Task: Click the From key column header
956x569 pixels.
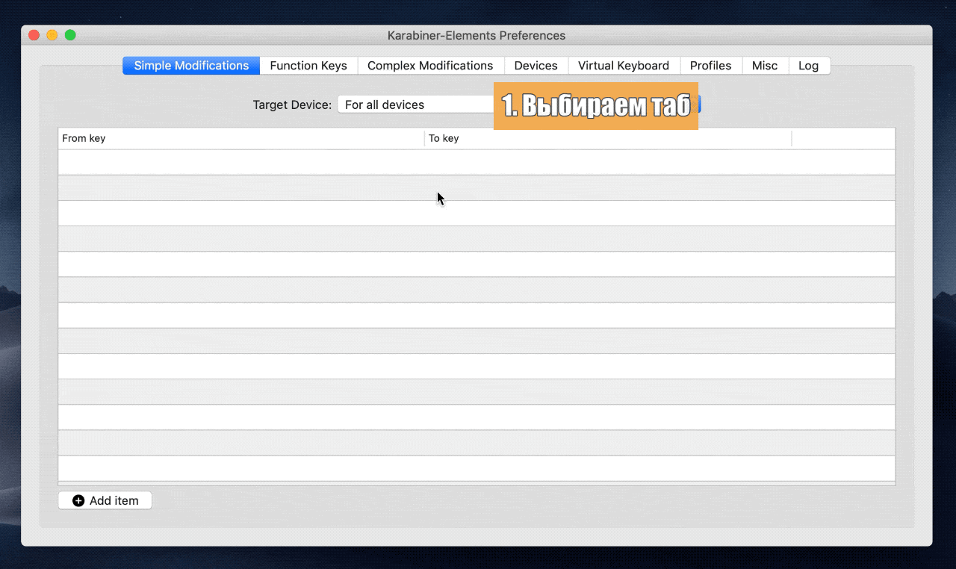Action: click(241, 138)
